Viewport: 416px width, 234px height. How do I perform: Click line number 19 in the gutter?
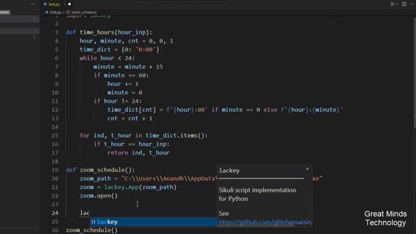point(55,170)
